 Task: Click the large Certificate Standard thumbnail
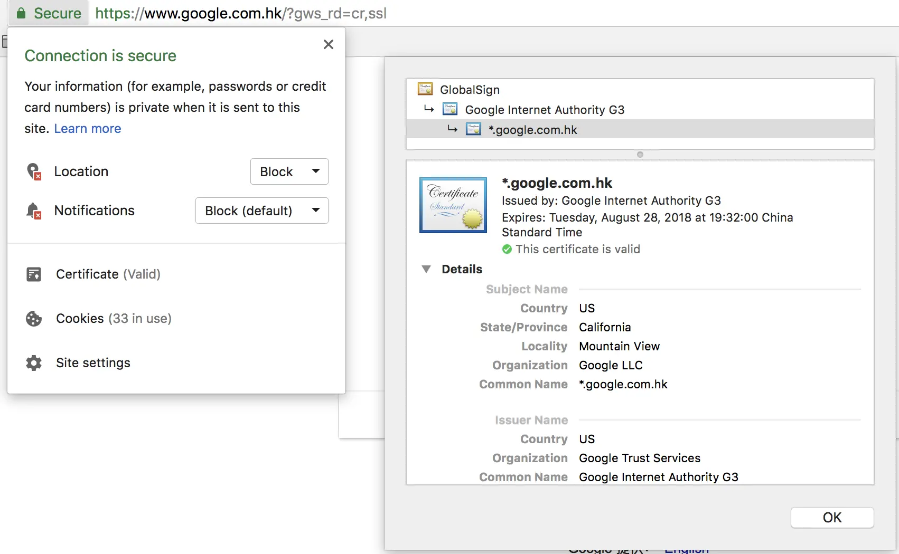453,205
